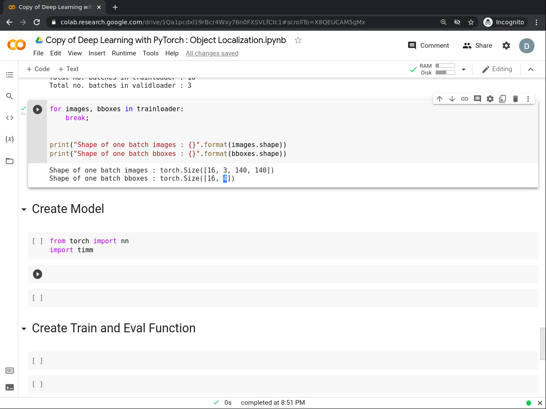
Task: Move the selected cell up
Action: click(x=440, y=99)
